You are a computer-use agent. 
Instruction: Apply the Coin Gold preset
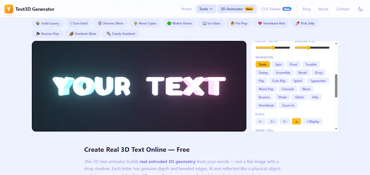[79, 23]
